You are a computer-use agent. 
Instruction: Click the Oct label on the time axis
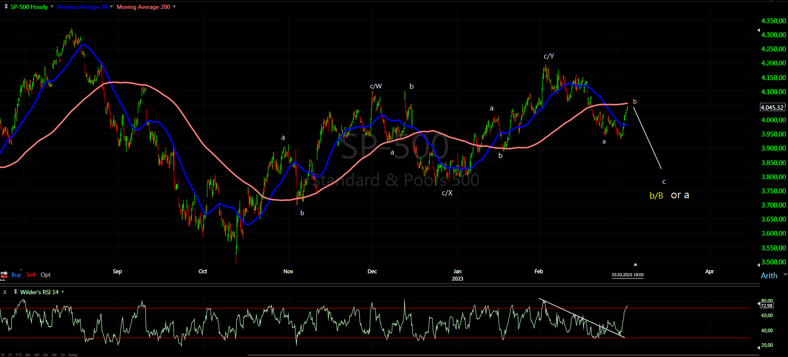click(x=203, y=271)
